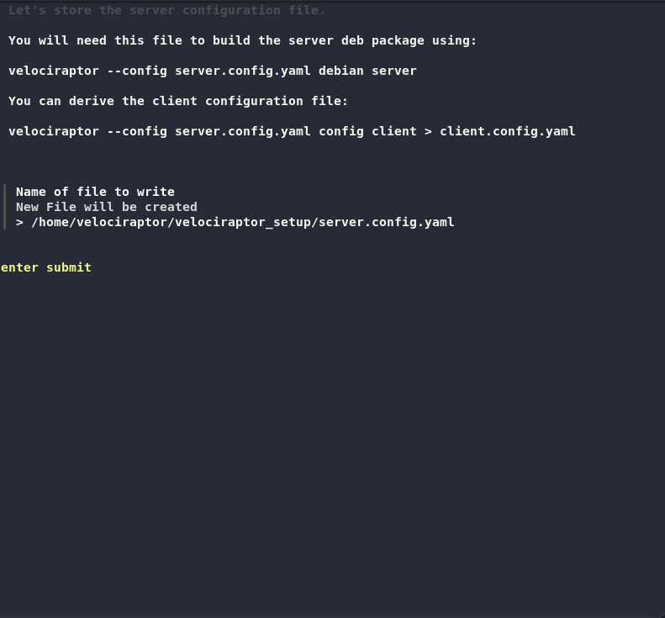Click the '>' prompt before the file path
The image size is (665, 618).
point(19,222)
